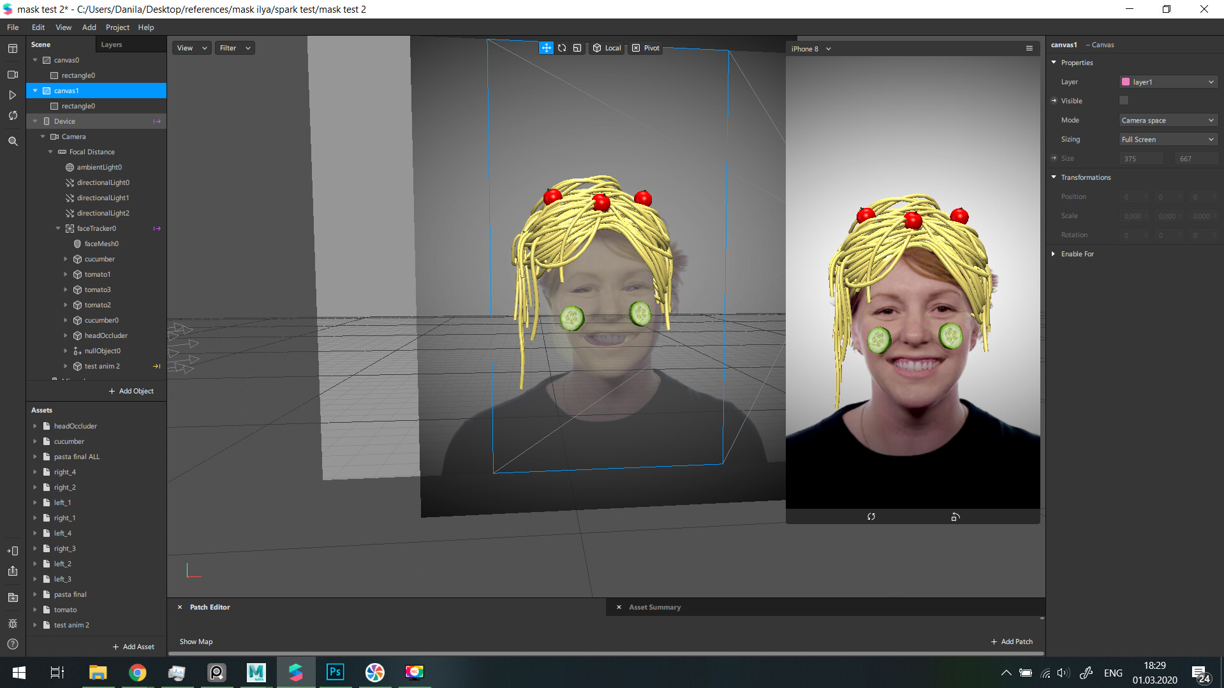Select the Device phone icon in Scene tree
This screenshot has height=688, width=1224.
click(x=47, y=121)
